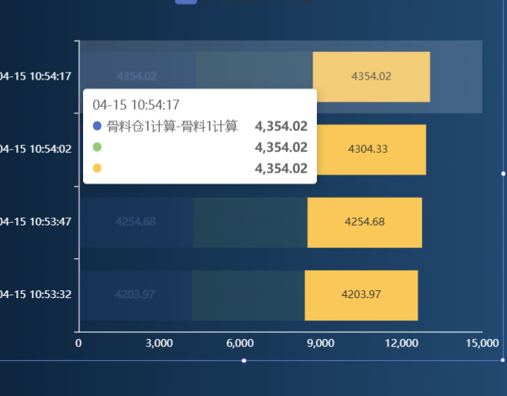Select the blue bar segment labeled 4254.68

[x=136, y=222]
